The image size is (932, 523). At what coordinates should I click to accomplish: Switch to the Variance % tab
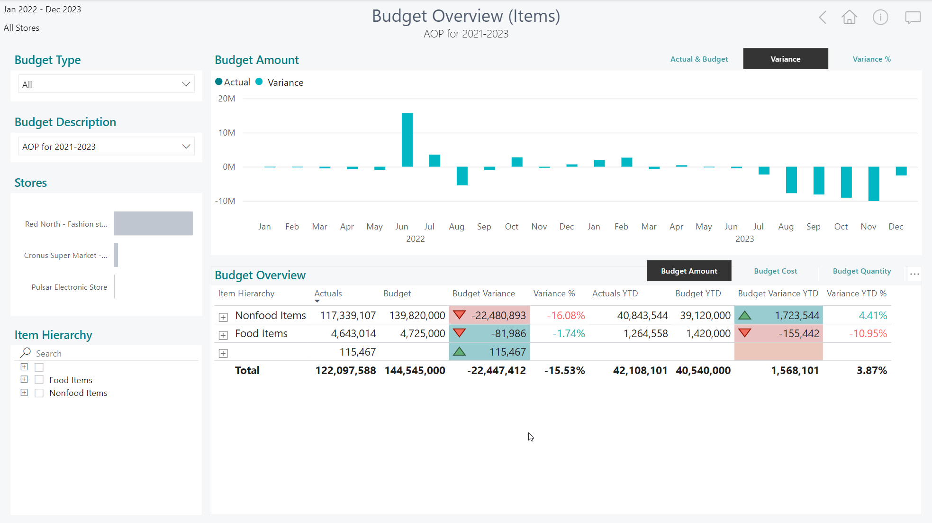[x=871, y=59]
